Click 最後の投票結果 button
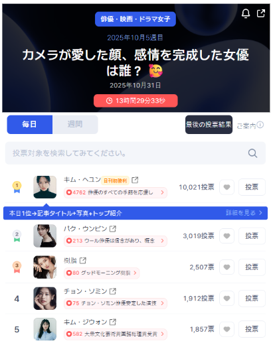273x347 pixels. click(209, 125)
